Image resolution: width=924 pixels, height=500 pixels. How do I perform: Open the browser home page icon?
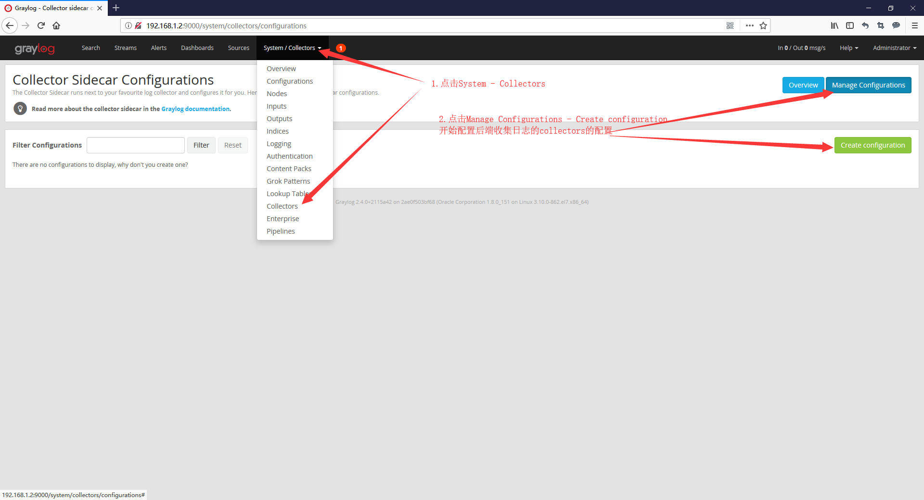pos(56,25)
